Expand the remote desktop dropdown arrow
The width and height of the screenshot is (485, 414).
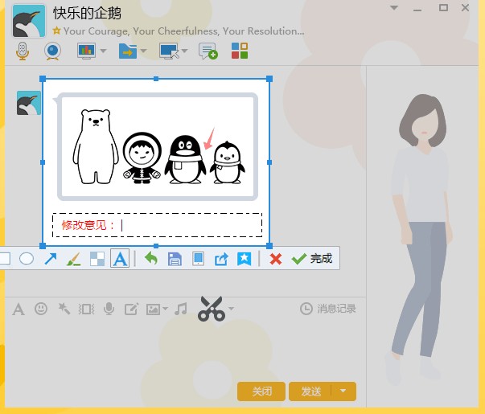pos(185,51)
